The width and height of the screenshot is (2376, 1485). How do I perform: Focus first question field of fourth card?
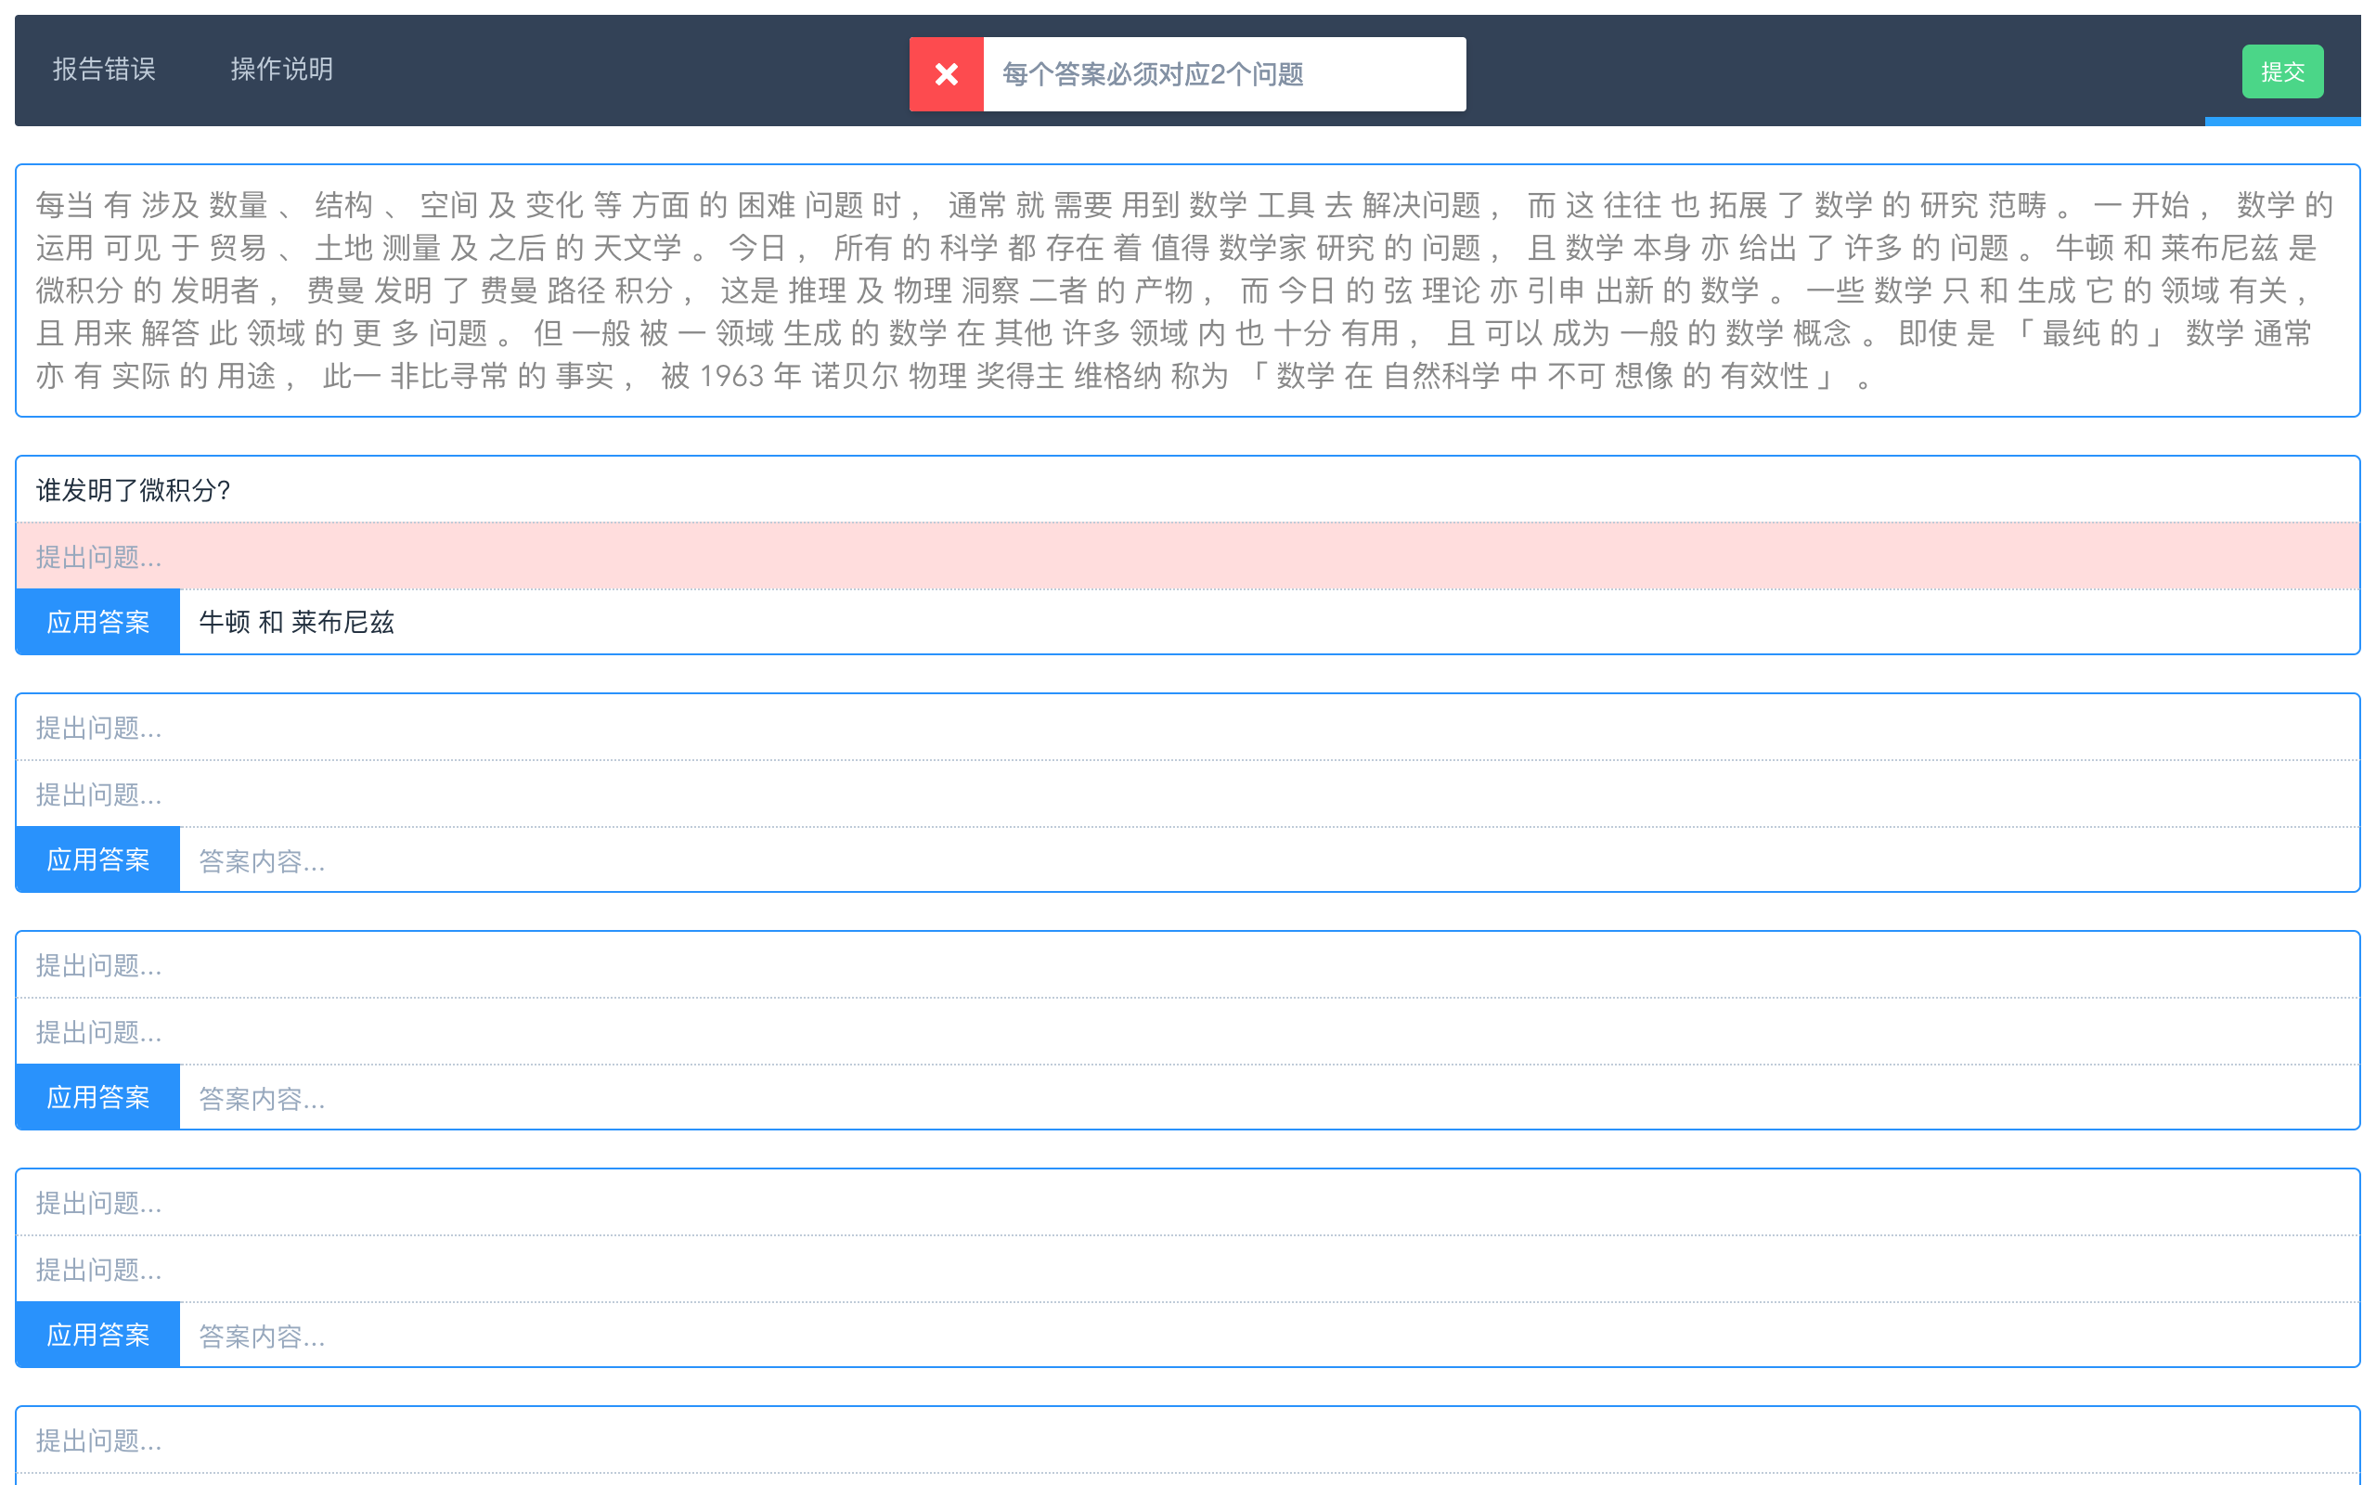pos(1187,1202)
